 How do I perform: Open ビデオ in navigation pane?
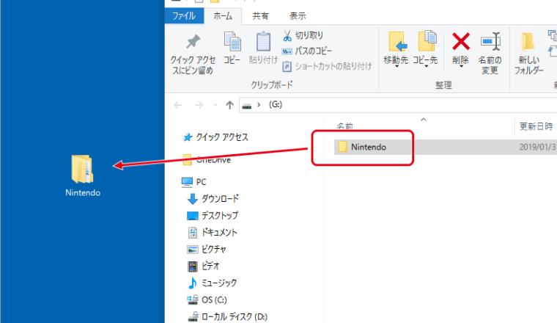click(203, 266)
